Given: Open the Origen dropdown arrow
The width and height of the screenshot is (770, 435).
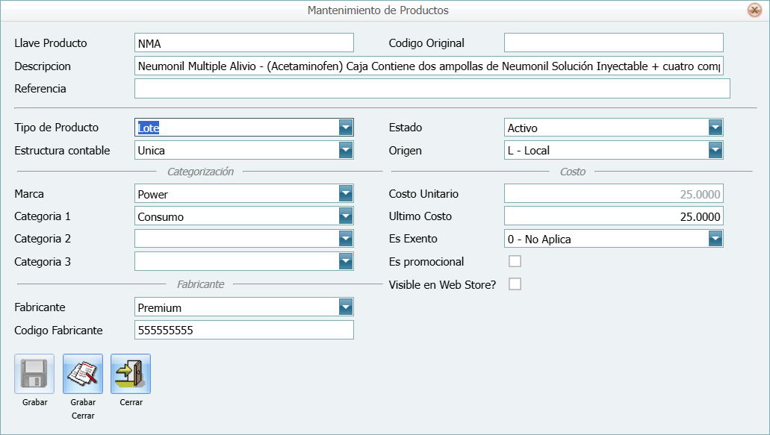Looking at the screenshot, I should 715,151.
